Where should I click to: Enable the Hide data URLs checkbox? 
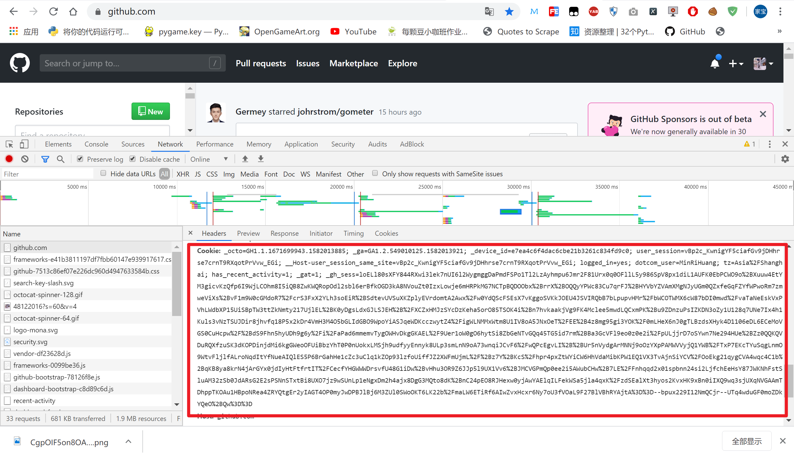tap(103, 173)
